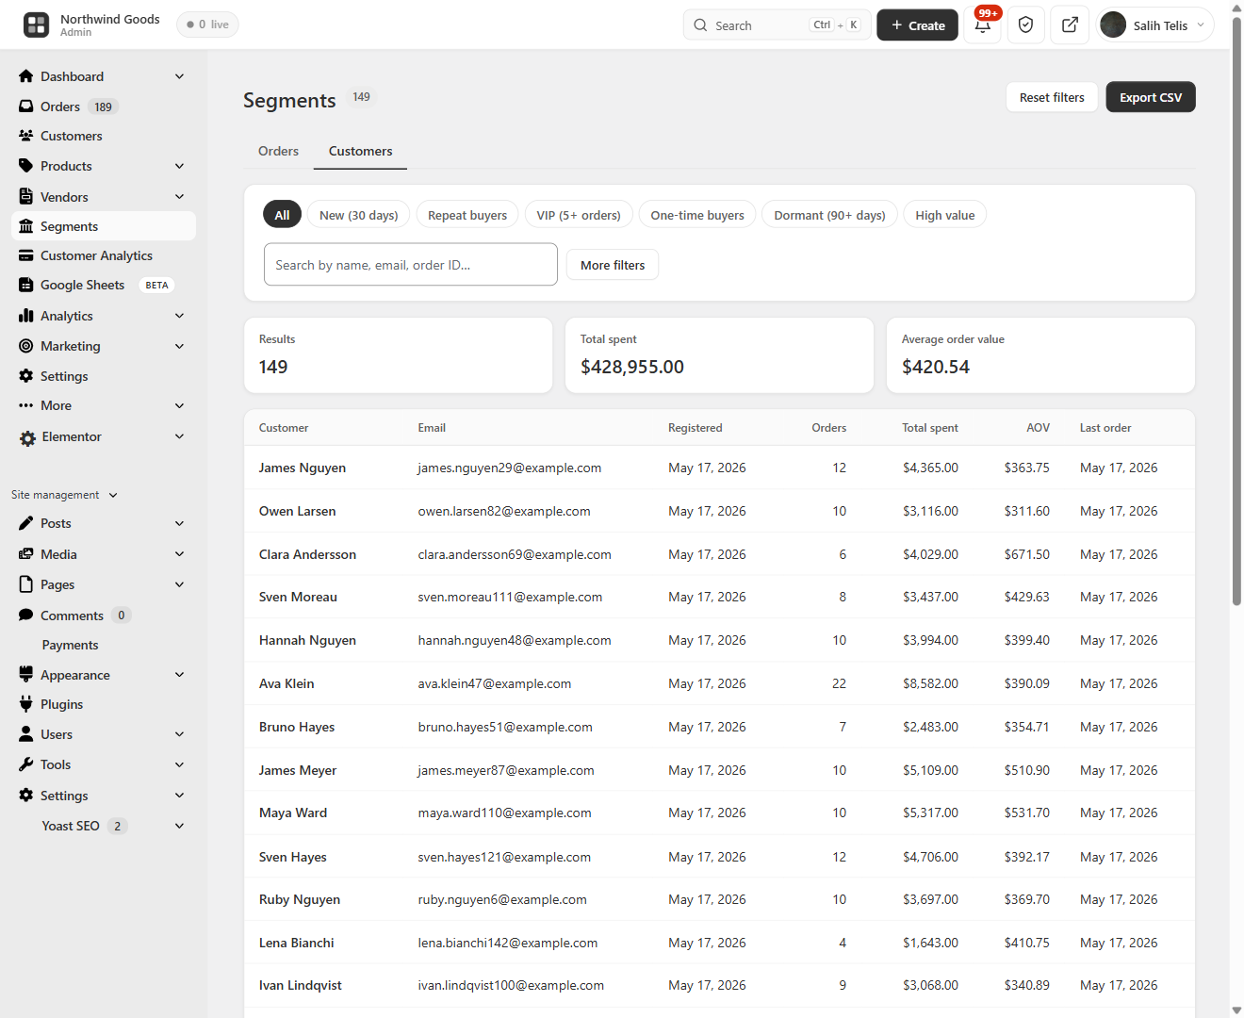
Task: Click the Vendors clipboard icon
Action: coord(26,197)
